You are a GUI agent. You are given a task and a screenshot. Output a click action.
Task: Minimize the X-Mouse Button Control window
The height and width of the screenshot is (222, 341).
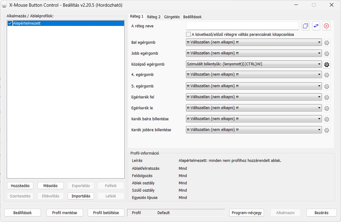pyautogui.click(x=296, y=5)
